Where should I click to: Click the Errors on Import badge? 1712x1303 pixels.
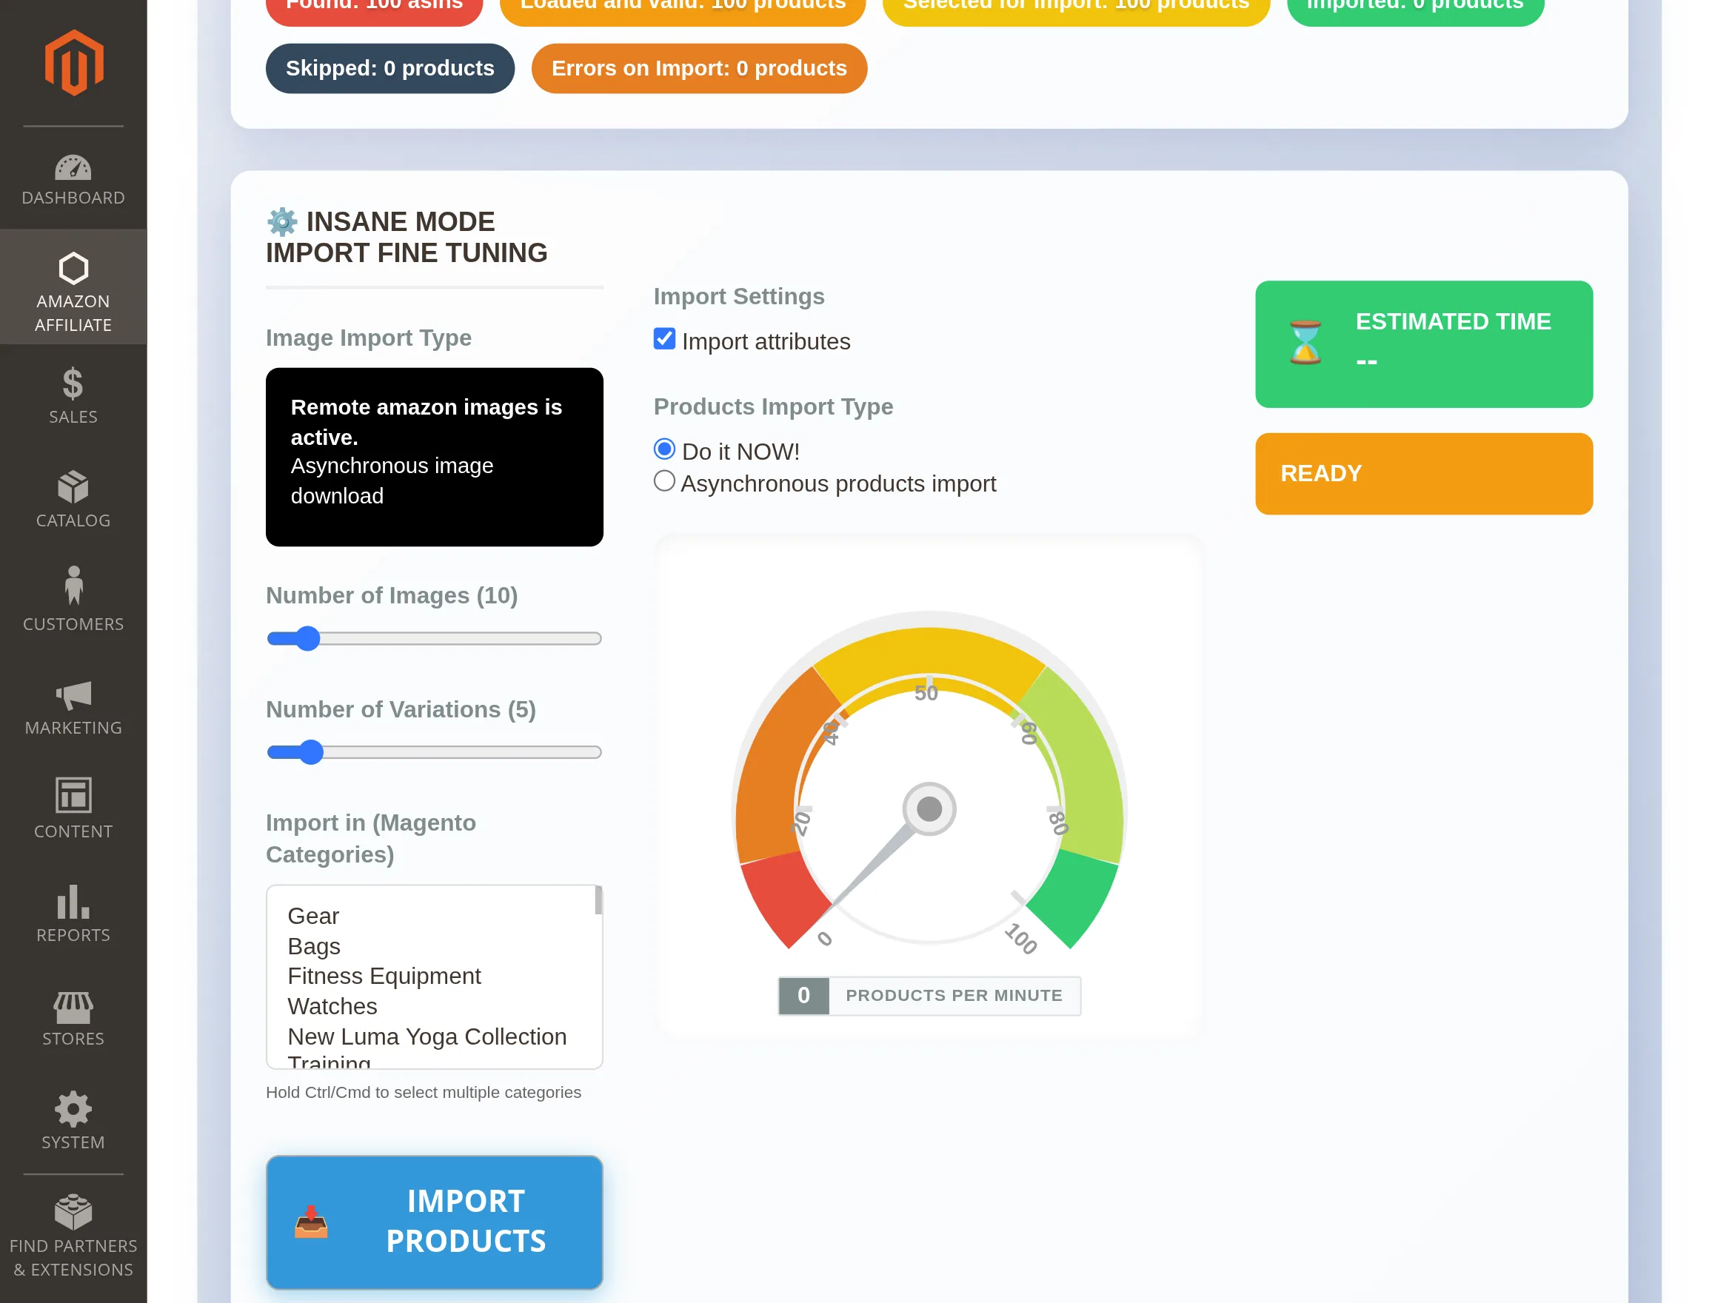(699, 68)
